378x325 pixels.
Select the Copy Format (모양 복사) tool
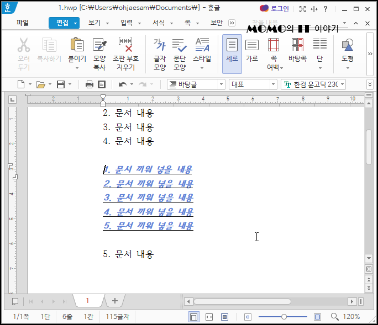(99, 45)
